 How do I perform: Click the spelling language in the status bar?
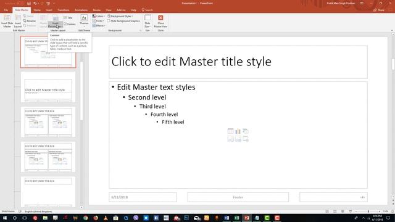38,212
